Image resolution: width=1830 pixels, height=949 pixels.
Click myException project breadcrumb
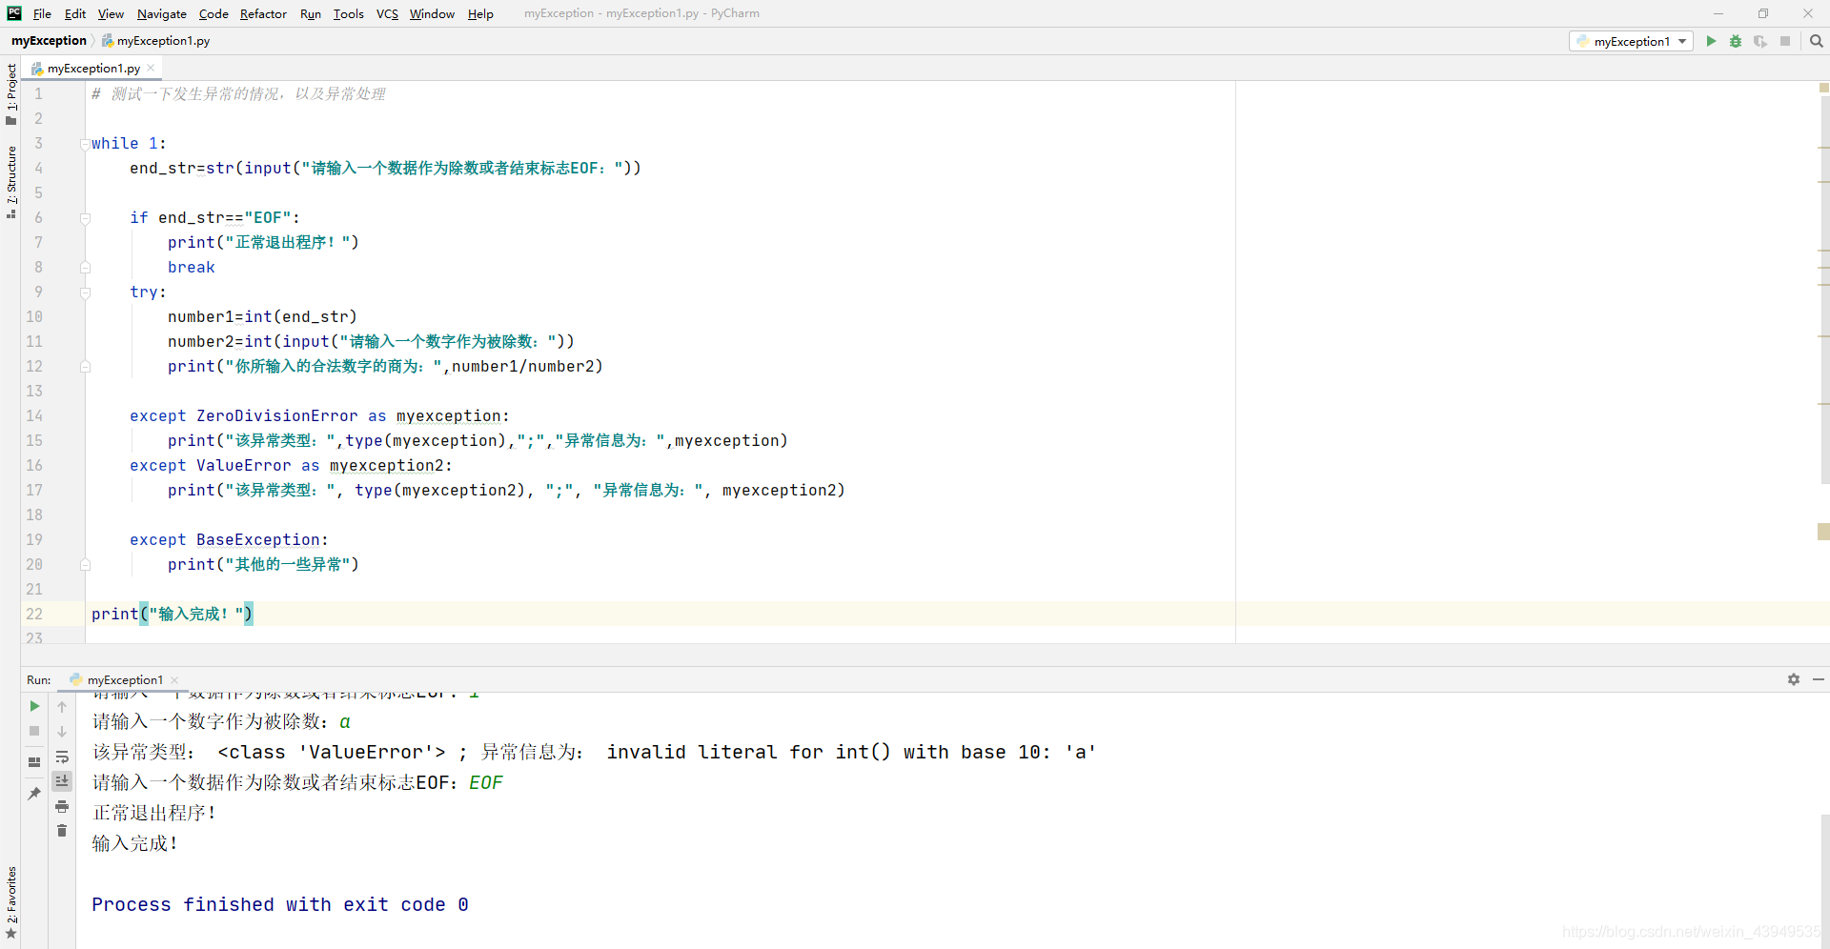(49, 41)
